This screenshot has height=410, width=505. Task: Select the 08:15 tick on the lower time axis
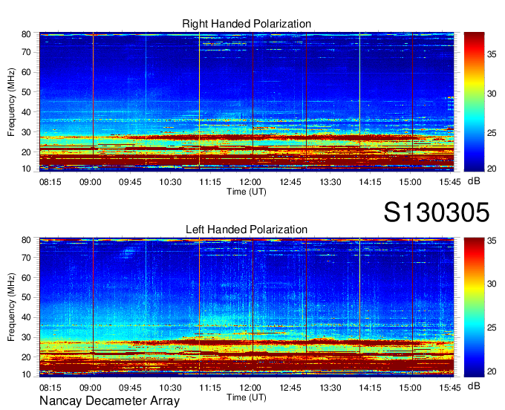pos(50,388)
